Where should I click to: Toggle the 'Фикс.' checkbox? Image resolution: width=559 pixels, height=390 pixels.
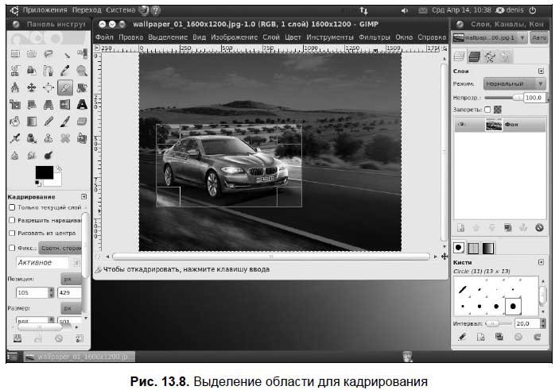click(12, 248)
